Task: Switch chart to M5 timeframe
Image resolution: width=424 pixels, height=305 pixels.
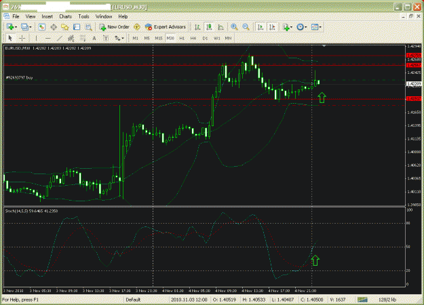Action: pos(147,39)
